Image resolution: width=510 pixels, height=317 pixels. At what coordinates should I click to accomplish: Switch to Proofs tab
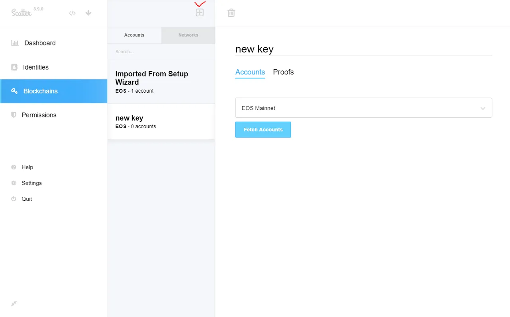tap(283, 72)
